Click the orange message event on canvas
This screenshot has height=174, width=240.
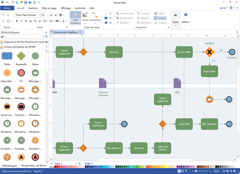(209, 99)
